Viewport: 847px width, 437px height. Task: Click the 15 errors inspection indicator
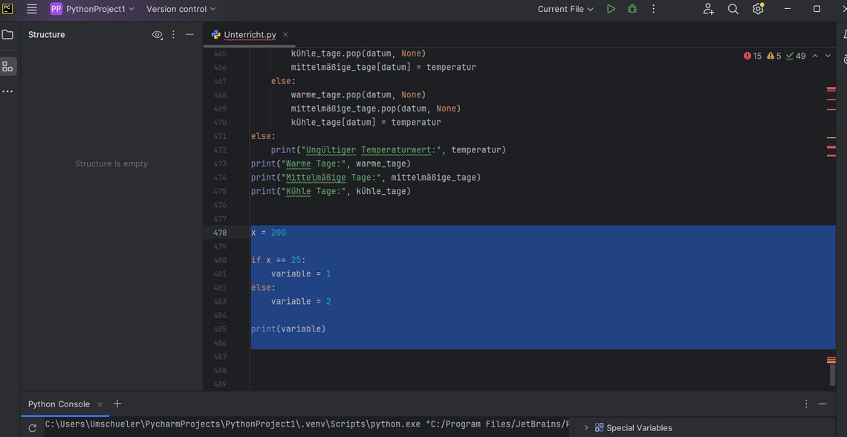pyautogui.click(x=753, y=56)
